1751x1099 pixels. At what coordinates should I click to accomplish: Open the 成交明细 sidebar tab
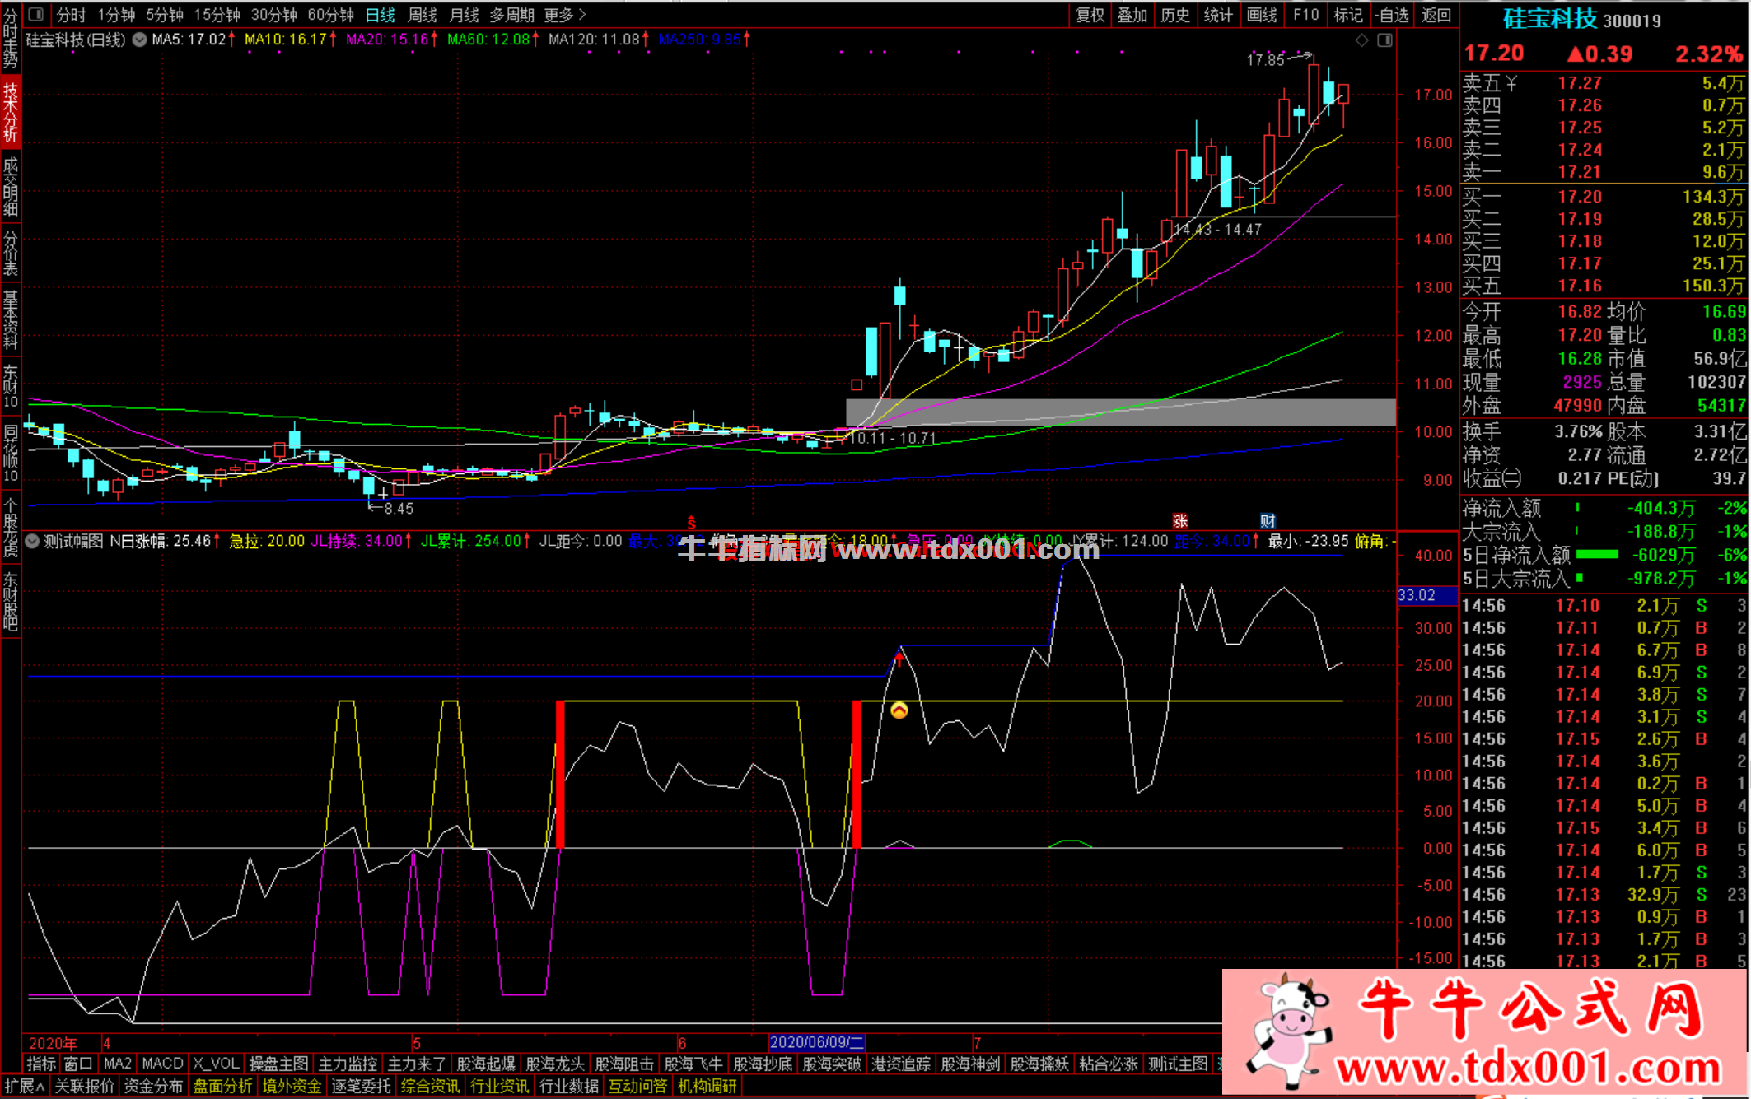[x=10, y=187]
